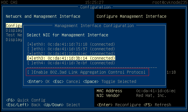
Task: Click the <Up/Down> Select hint
Action: coord(62,105)
